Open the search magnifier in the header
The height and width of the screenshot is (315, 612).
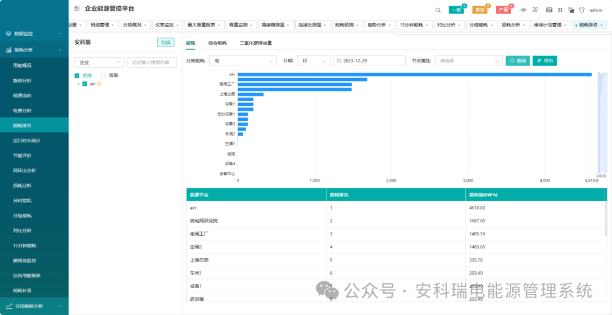(x=438, y=10)
